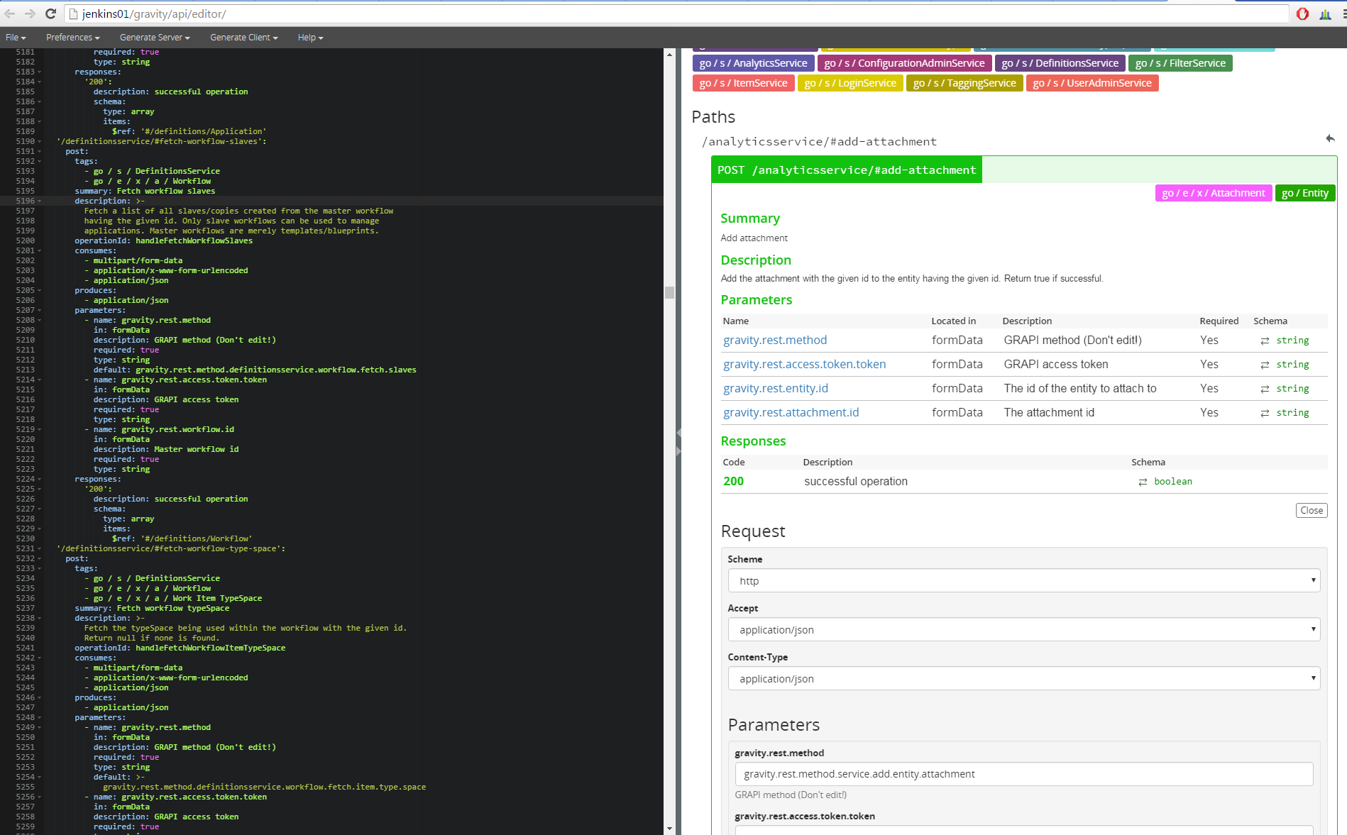The height and width of the screenshot is (835, 1347).
Task: Open the Help menu
Action: point(310,38)
